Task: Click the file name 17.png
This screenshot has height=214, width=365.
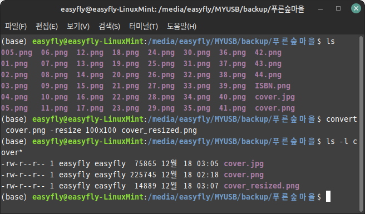Action: (x=90, y=108)
